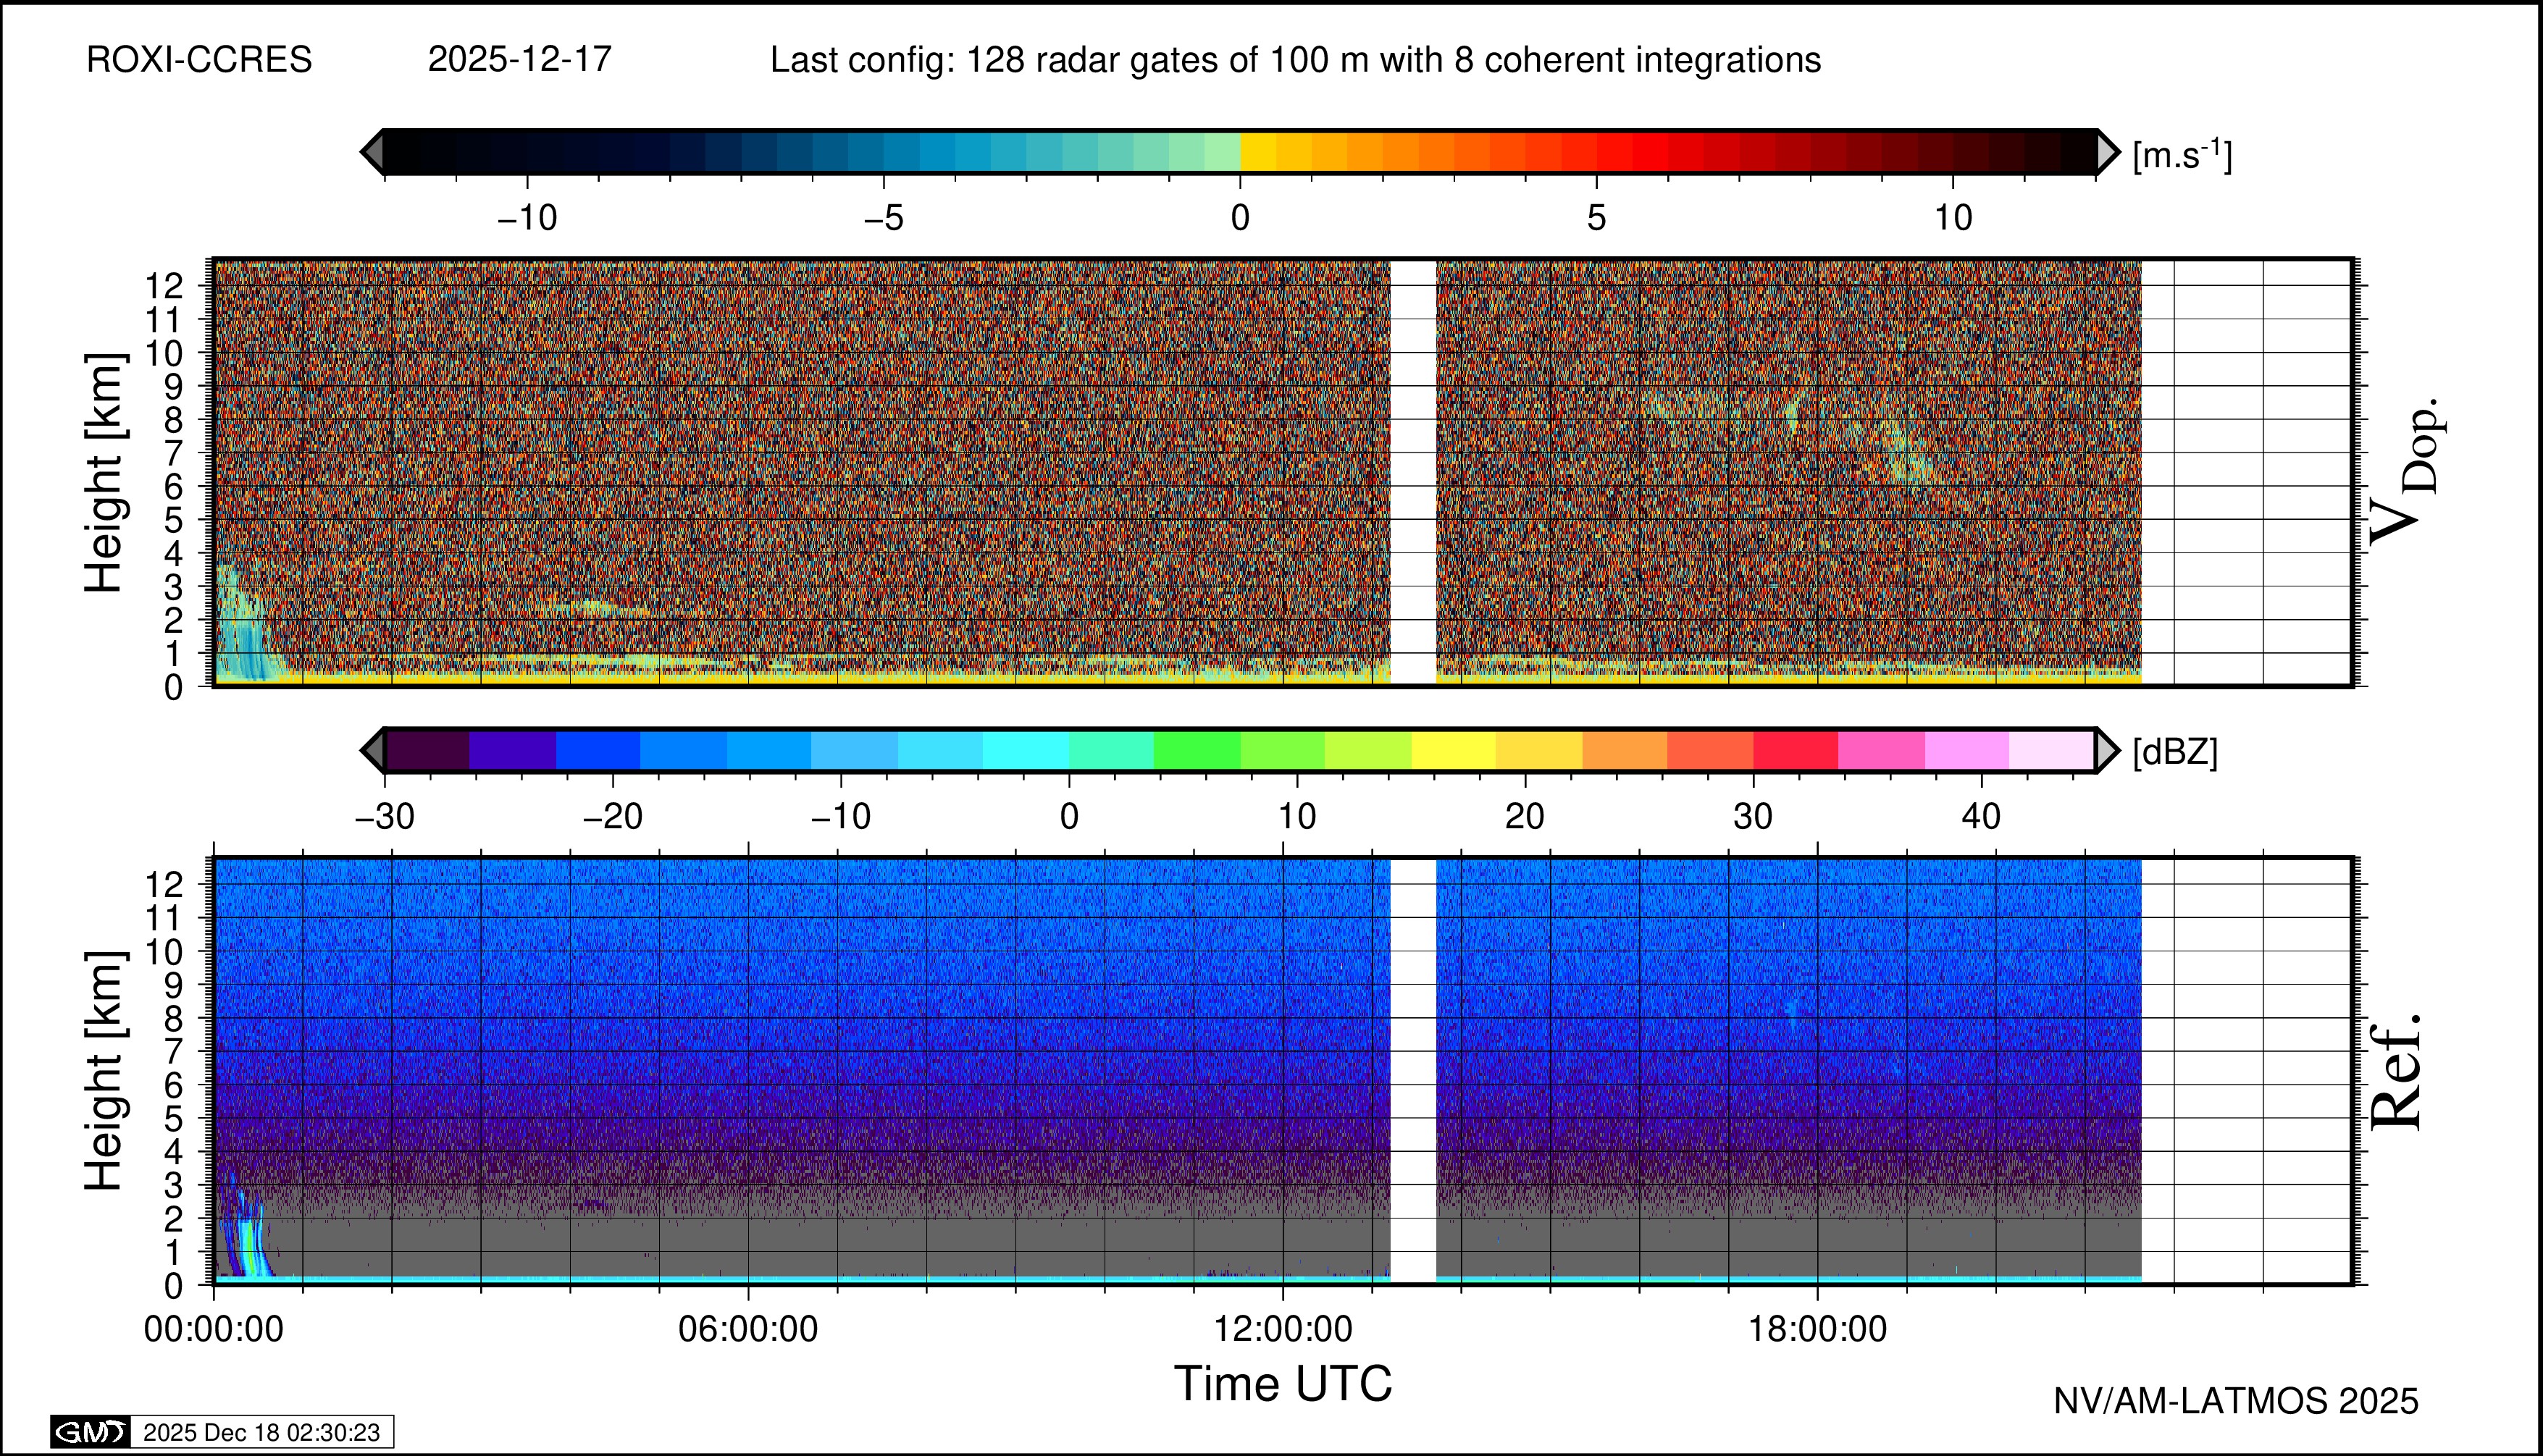Image resolution: width=2543 pixels, height=1456 pixels.
Task: Click the ROXI-CCRES station title
Action: (x=199, y=60)
